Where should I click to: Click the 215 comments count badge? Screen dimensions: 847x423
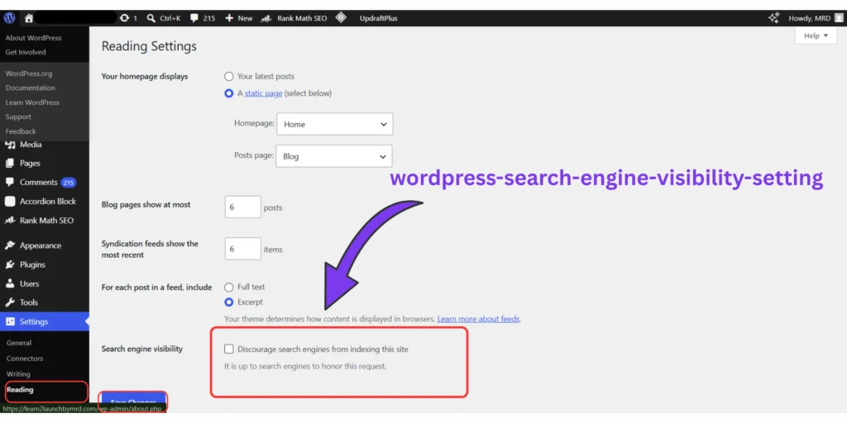(x=68, y=183)
